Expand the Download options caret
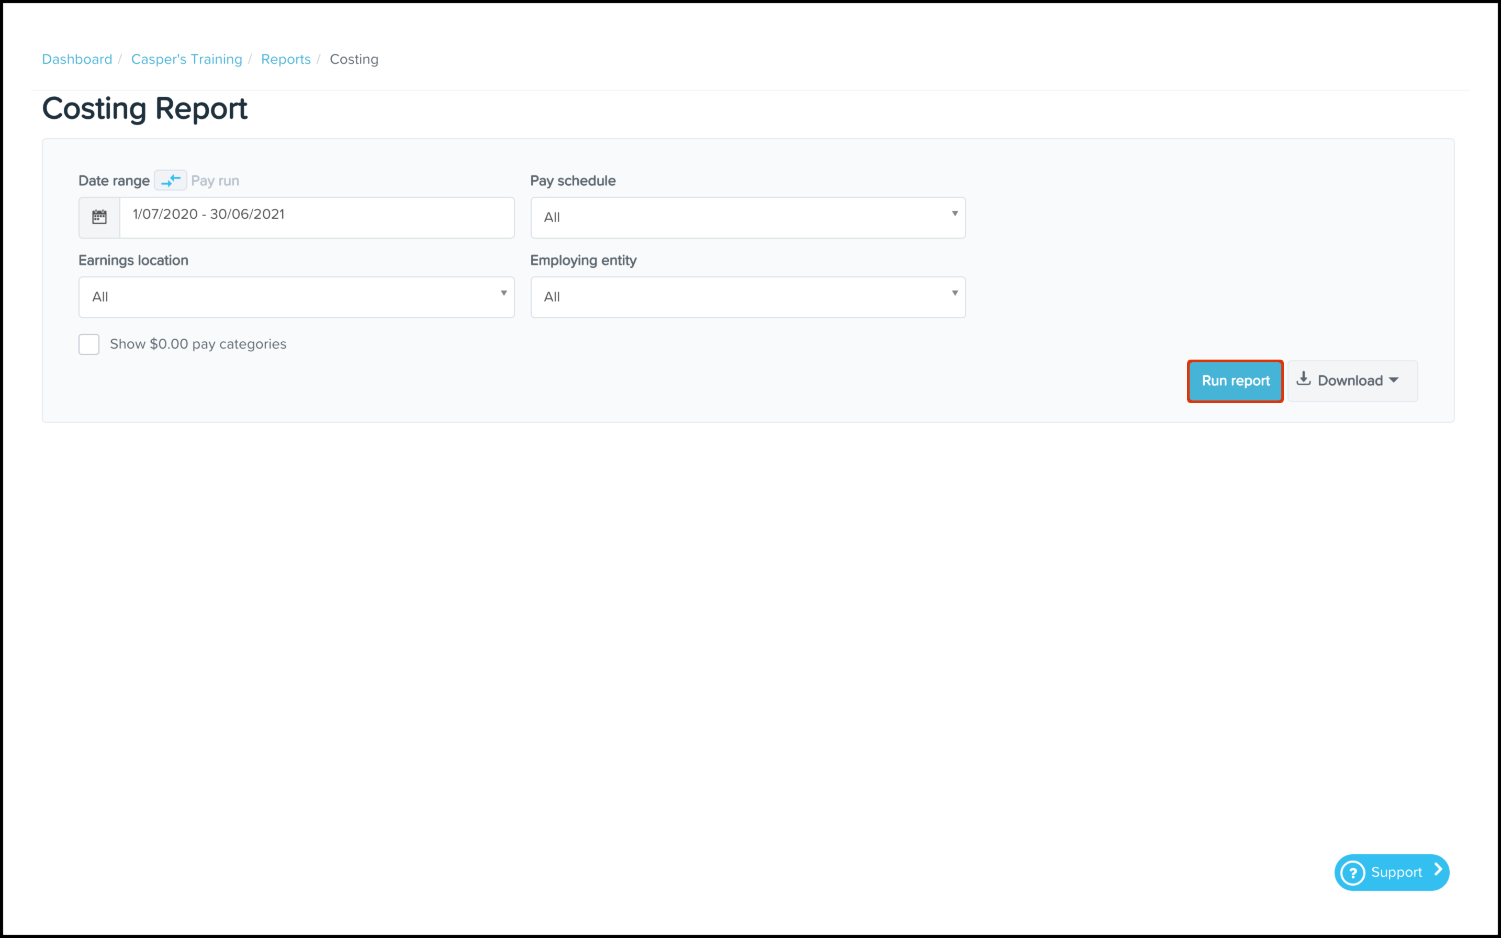Screen dimensions: 1501x938 click(x=1394, y=381)
